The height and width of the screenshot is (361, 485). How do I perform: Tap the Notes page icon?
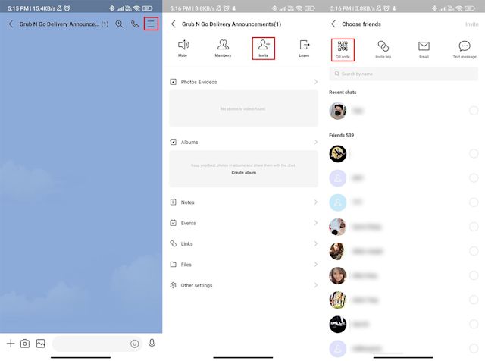[174, 202]
